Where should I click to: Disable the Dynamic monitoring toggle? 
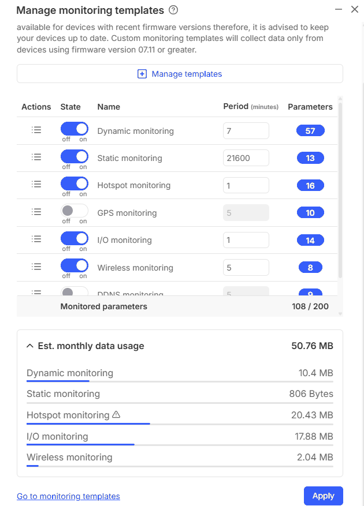75,129
